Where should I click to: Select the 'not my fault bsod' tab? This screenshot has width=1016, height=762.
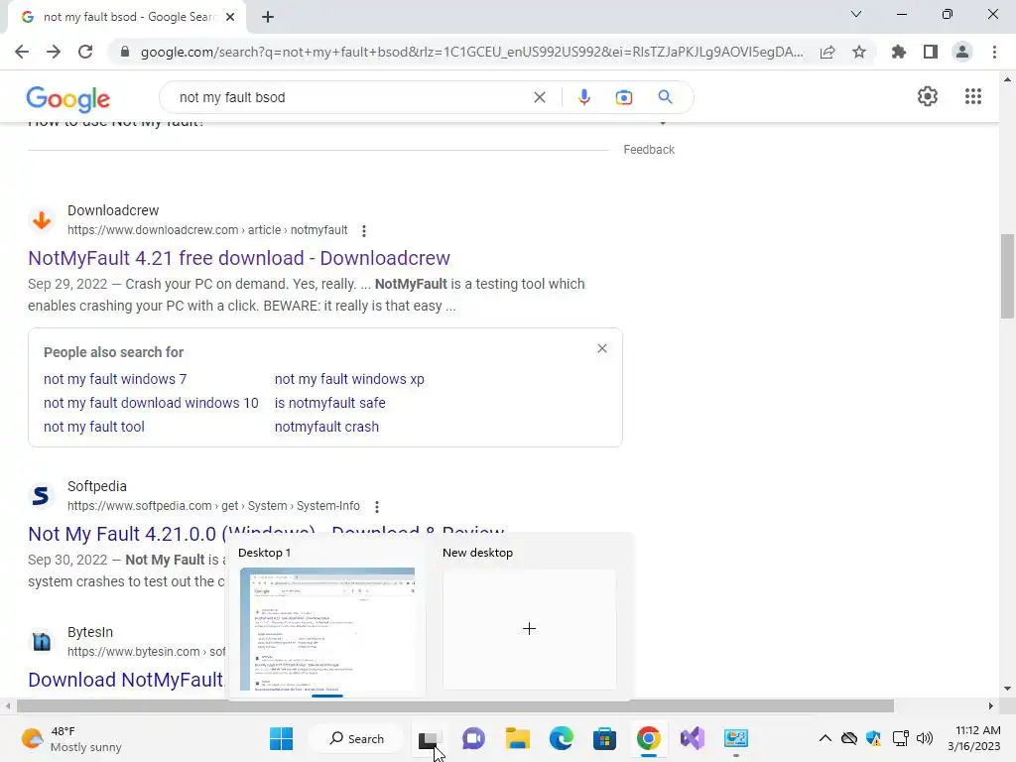click(x=128, y=17)
